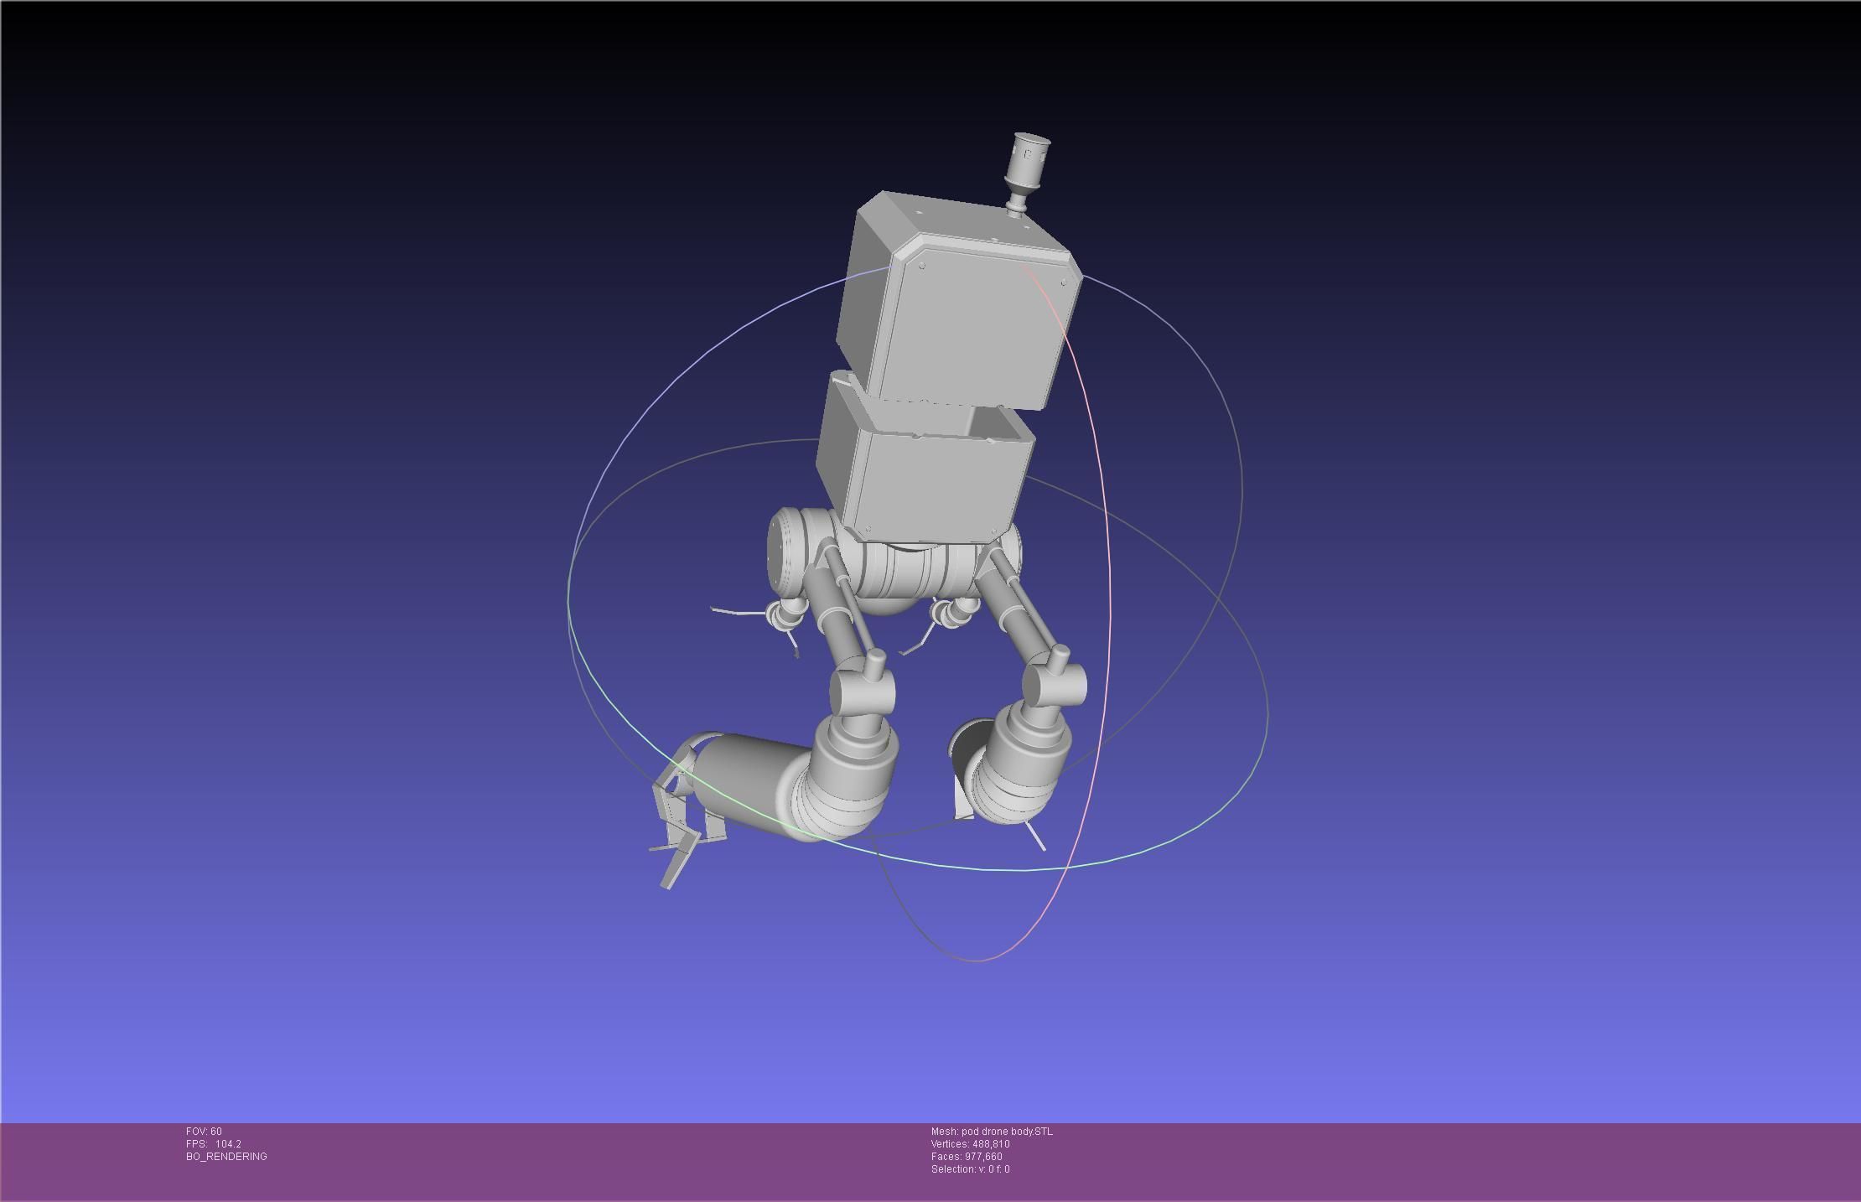Image resolution: width=1861 pixels, height=1202 pixels.
Task: Click the FPS counter text
Action: coord(214,1144)
